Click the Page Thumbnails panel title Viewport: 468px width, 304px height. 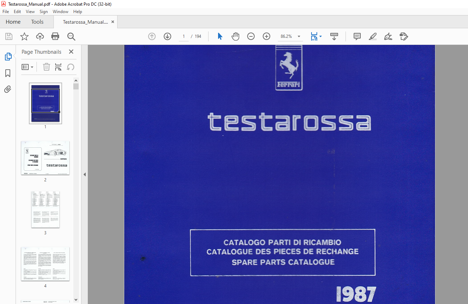[x=41, y=52]
